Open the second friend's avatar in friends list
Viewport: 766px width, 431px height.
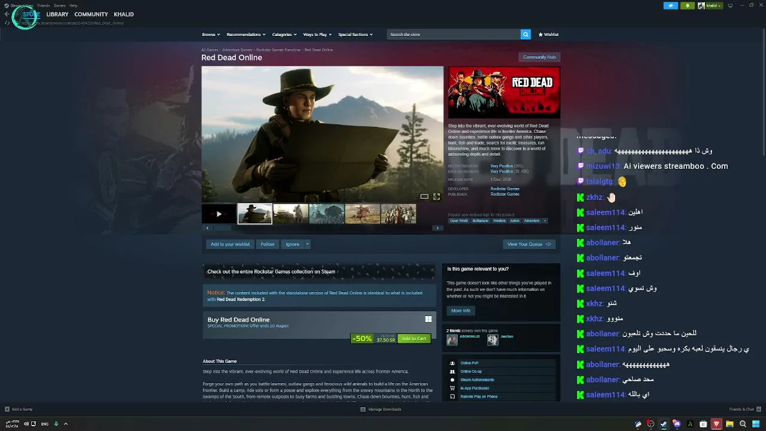pyautogui.click(x=493, y=339)
